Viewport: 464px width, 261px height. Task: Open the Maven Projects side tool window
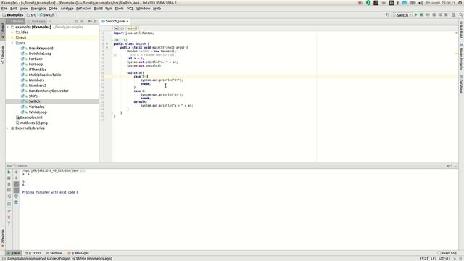[461, 57]
